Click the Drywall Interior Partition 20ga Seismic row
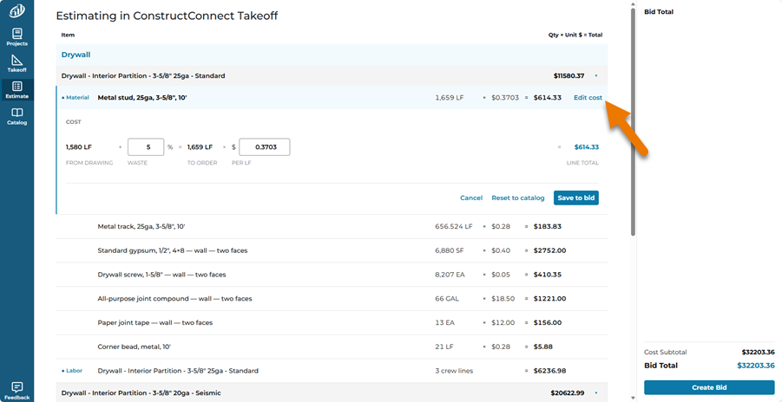The image size is (782, 402). point(332,393)
